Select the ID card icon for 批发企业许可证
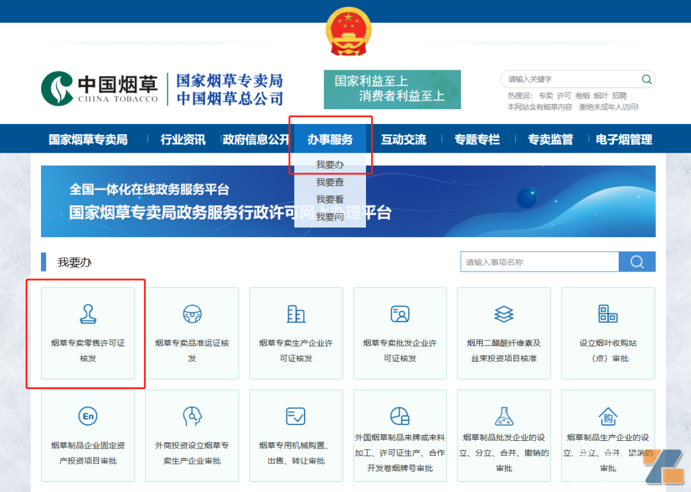Screen dimensions: 691x492 [x=400, y=314]
